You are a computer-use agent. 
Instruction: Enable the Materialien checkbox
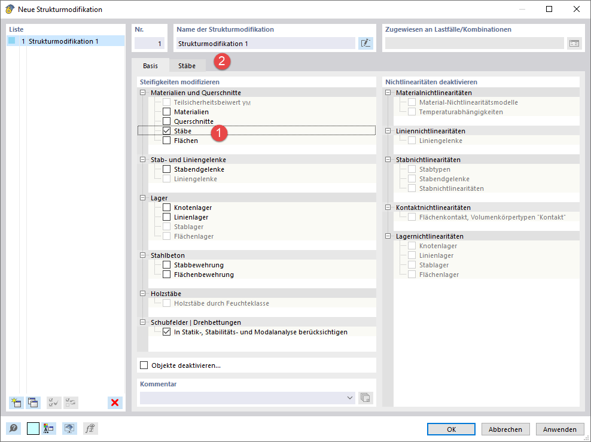pos(167,112)
